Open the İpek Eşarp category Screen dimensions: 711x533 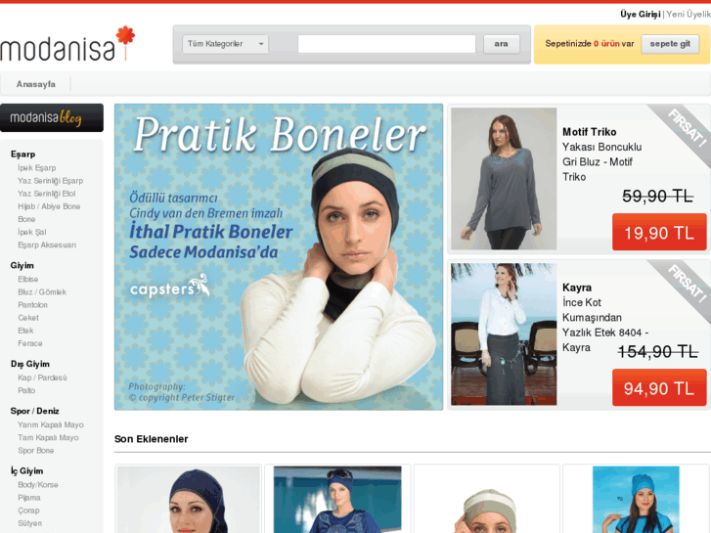point(37,168)
